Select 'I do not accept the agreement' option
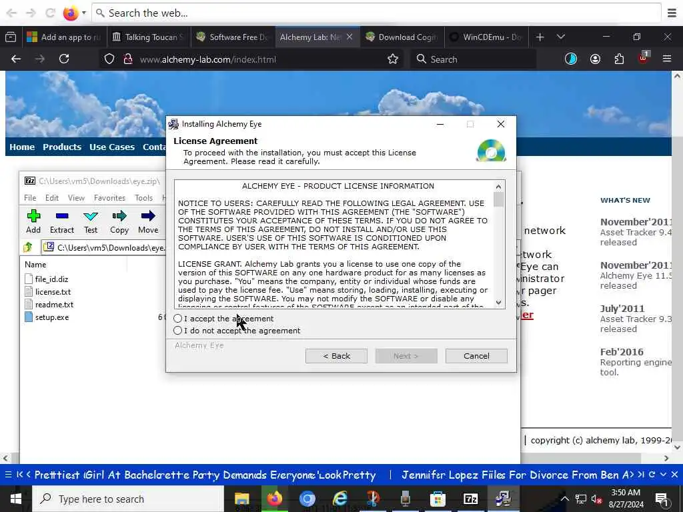683x512 pixels. pyautogui.click(x=177, y=331)
